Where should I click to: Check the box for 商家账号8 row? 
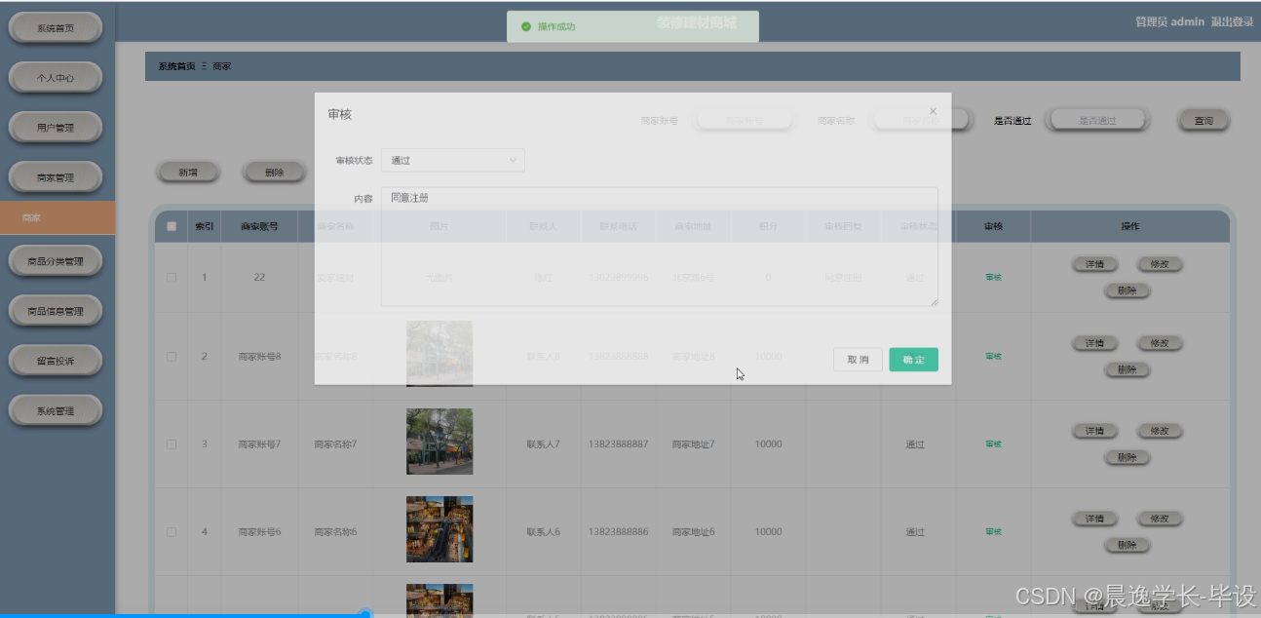tap(172, 357)
